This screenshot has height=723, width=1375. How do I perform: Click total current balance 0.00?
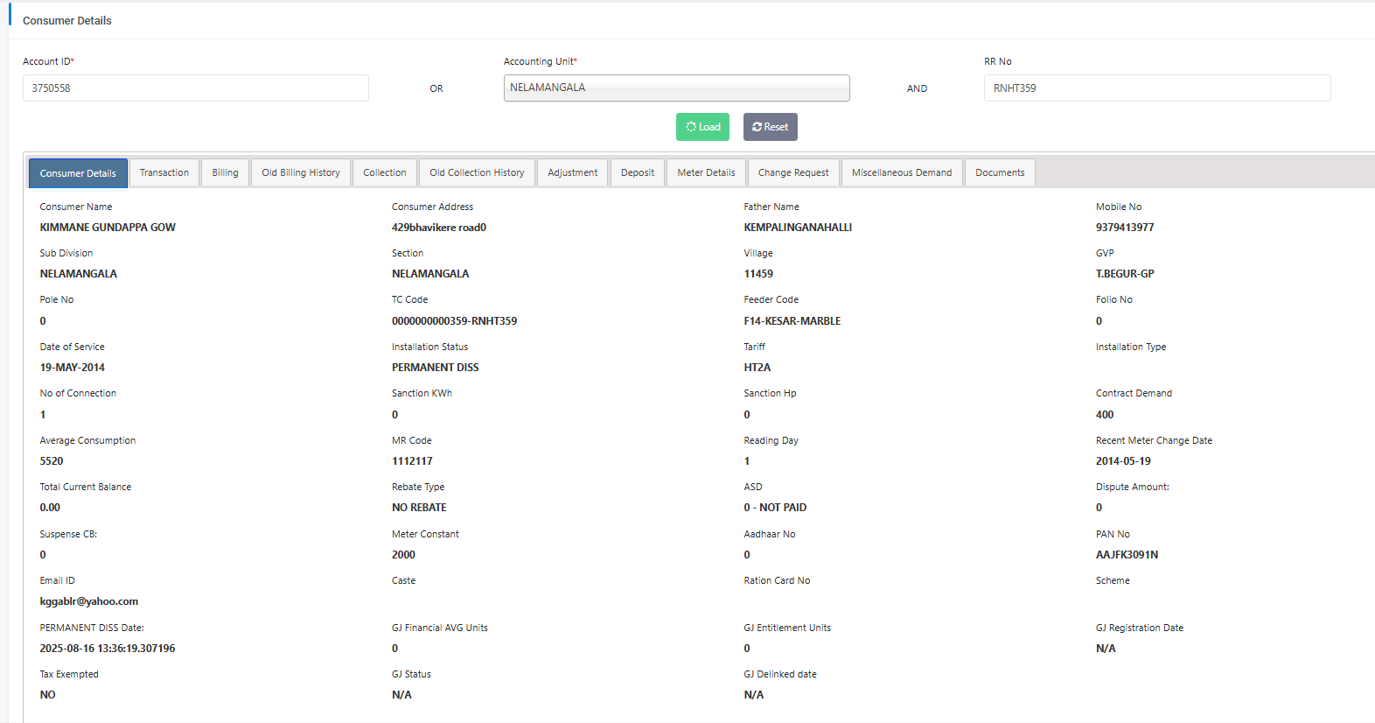(50, 508)
